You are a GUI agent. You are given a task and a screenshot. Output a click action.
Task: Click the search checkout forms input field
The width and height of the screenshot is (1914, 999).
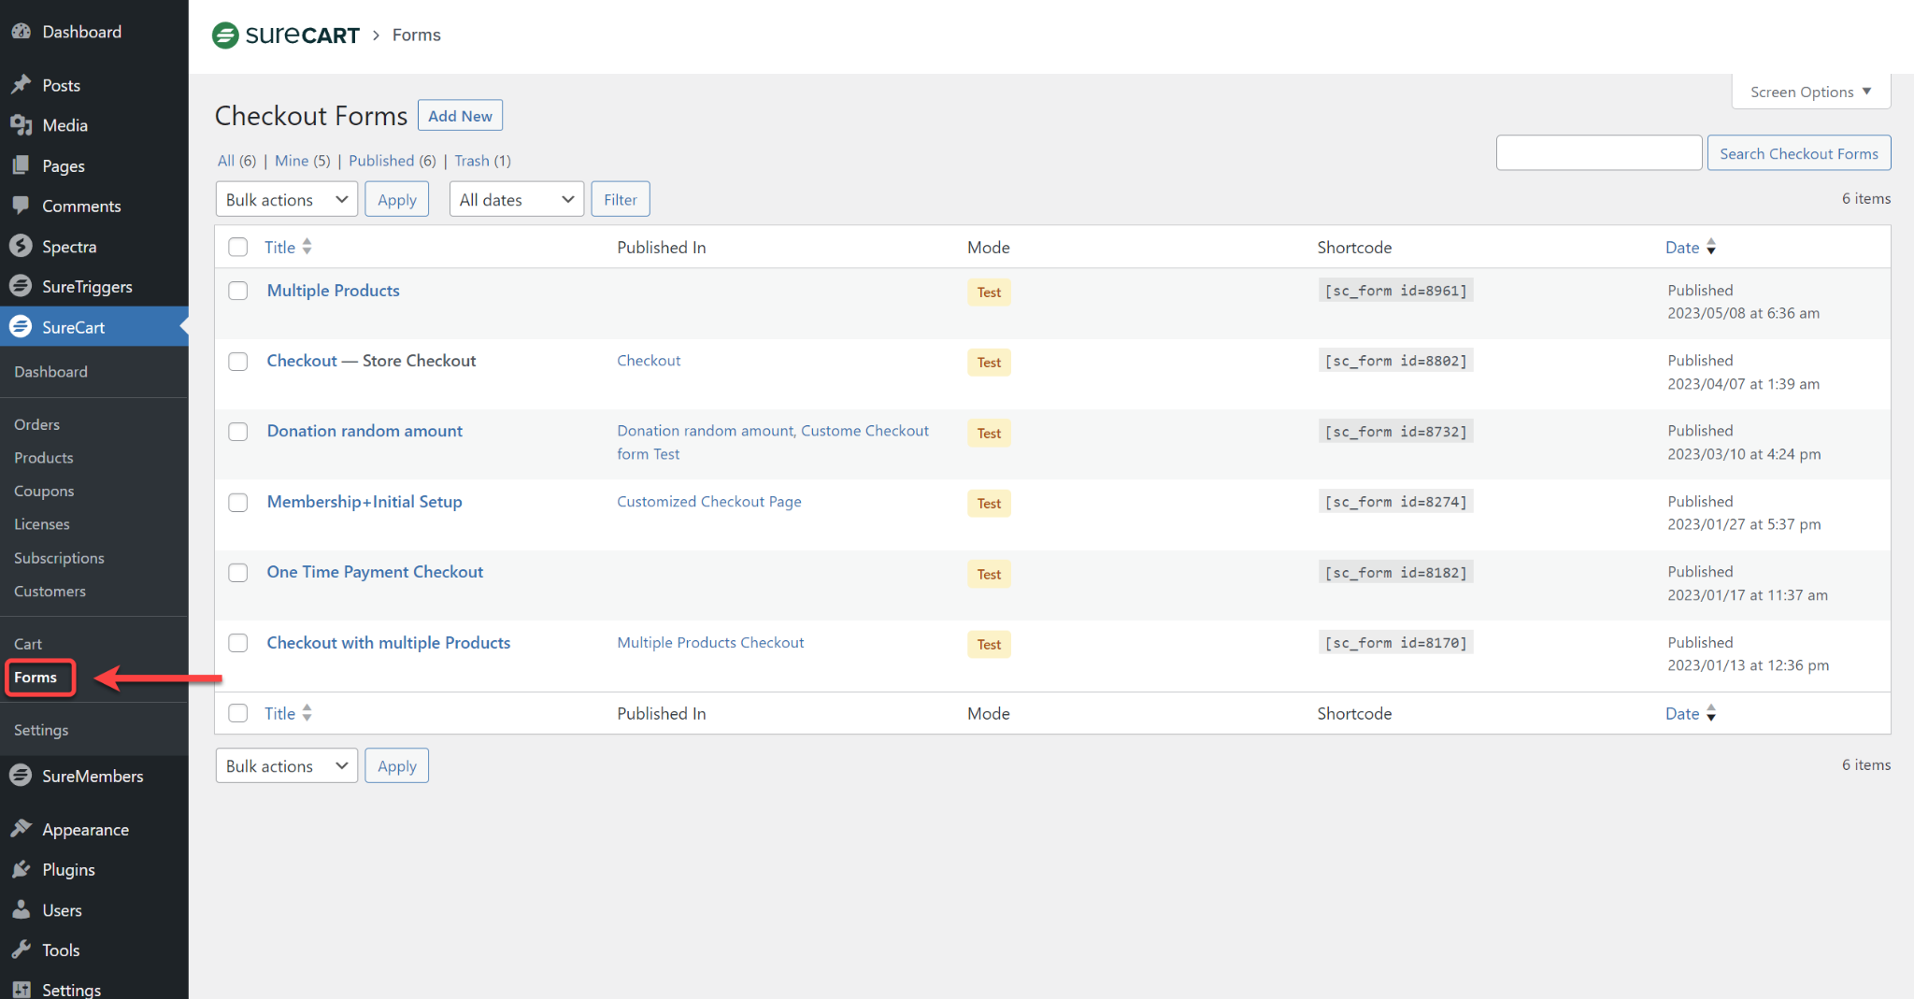(x=1598, y=153)
